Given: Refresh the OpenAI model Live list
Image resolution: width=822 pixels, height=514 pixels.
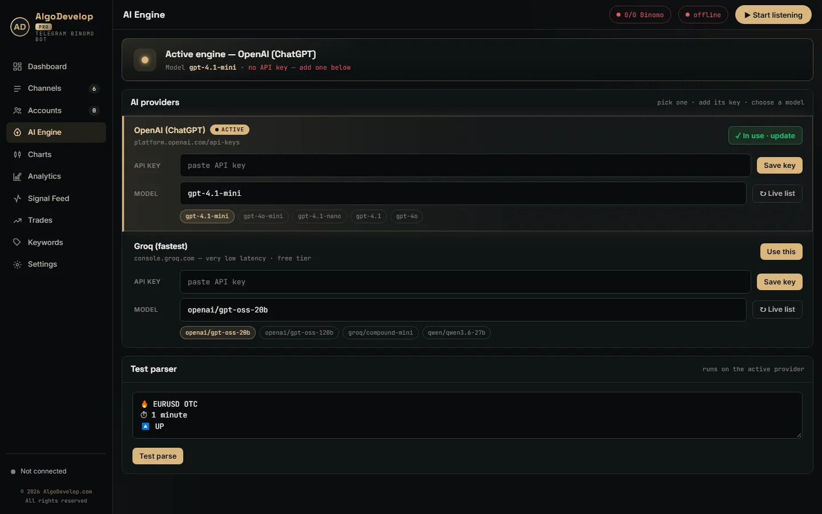Looking at the screenshot, I should click(777, 194).
